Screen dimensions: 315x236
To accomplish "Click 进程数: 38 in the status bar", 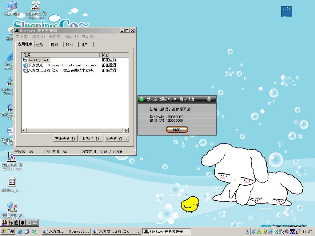I will 23,152.
